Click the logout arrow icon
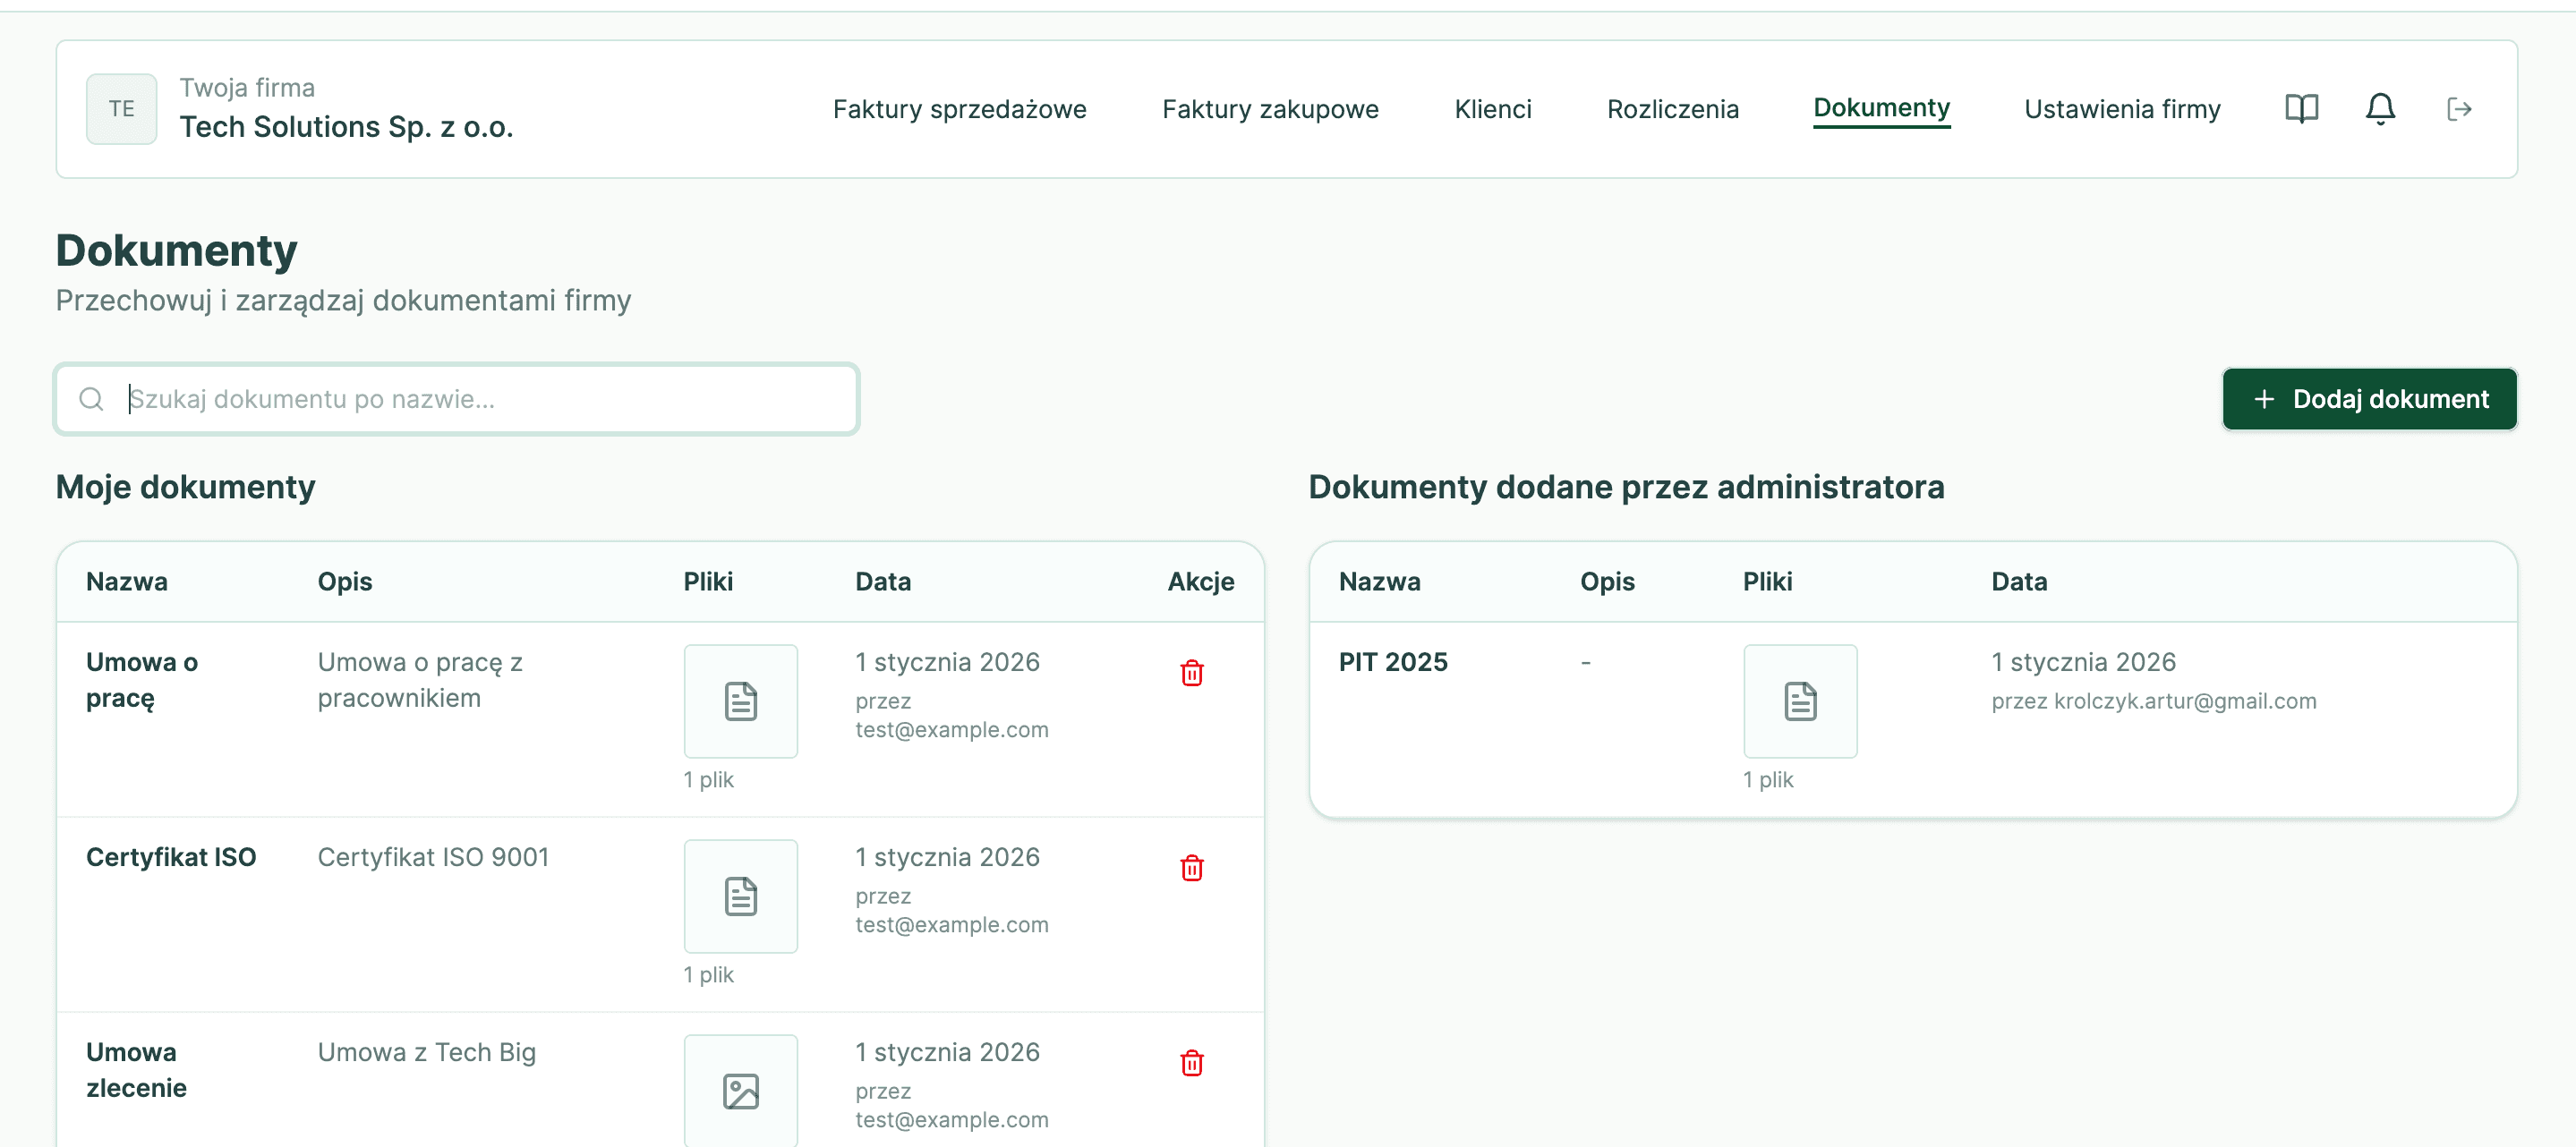The image size is (2576, 1147). pyautogui.click(x=2458, y=109)
